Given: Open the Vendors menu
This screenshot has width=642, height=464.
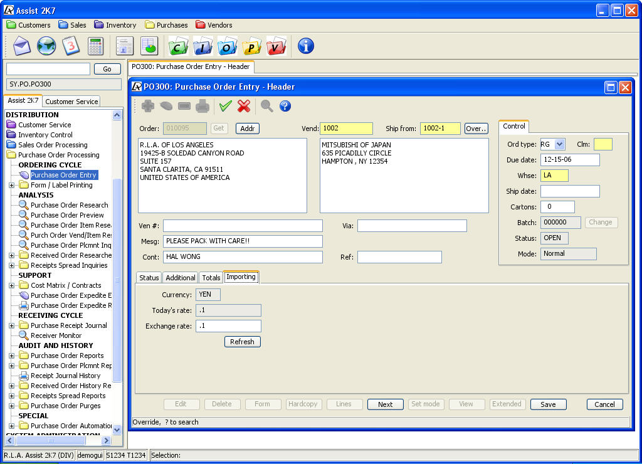Looking at the screenshot, I should click(x=214, y=25).
